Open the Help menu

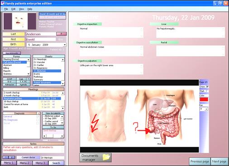click(30, 9)
